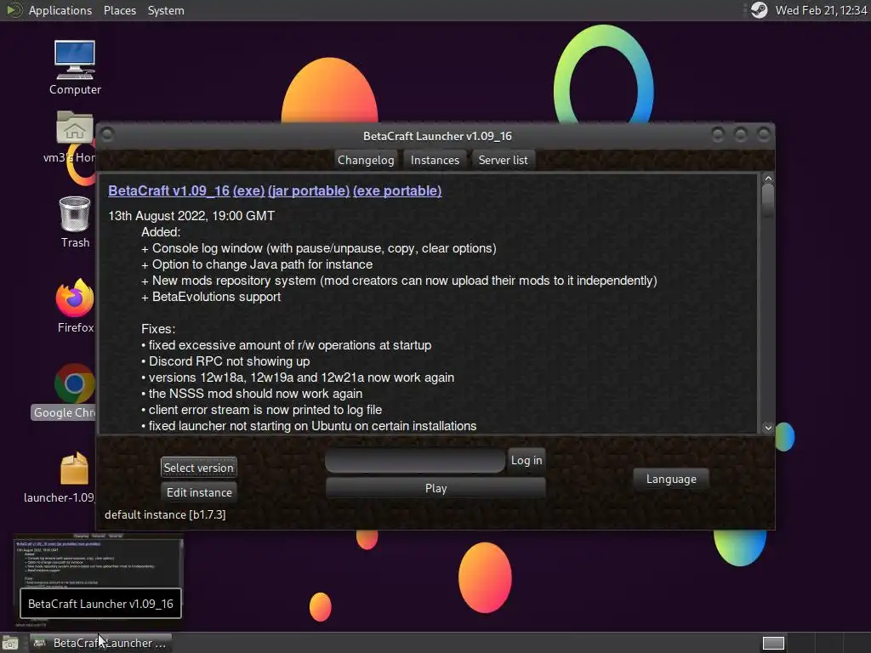Click the Language button
The width and height of the screenshot is (871, 653).
click(671, 479)
